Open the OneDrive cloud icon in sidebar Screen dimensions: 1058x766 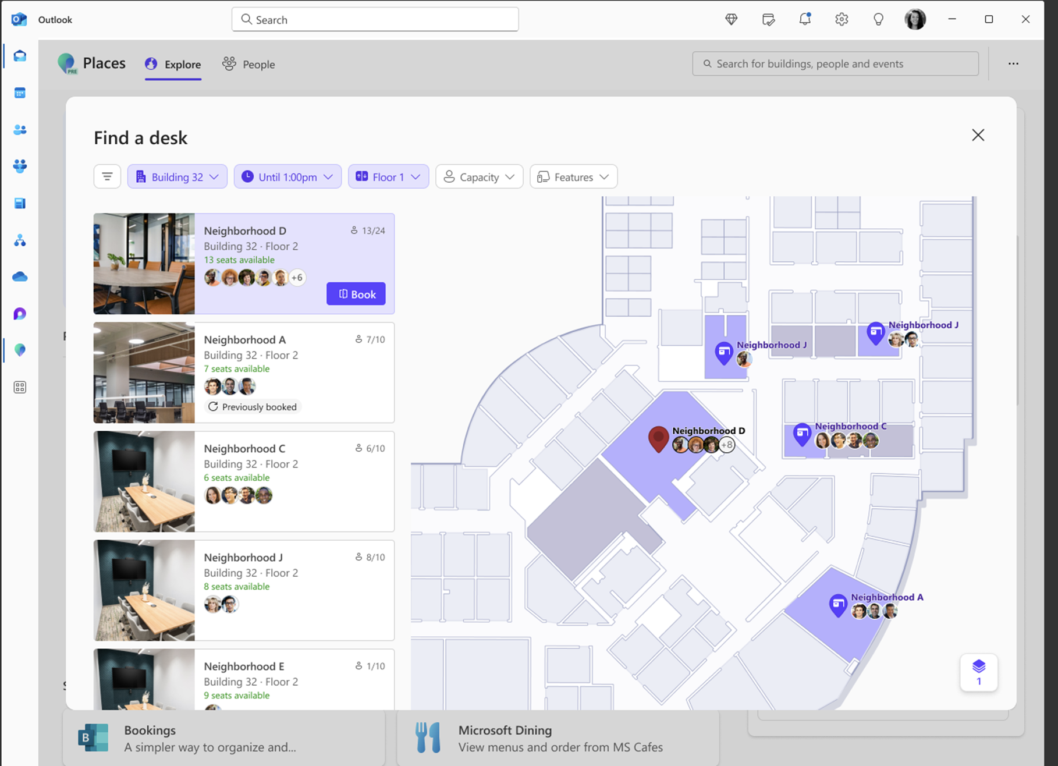click(20, 276)
